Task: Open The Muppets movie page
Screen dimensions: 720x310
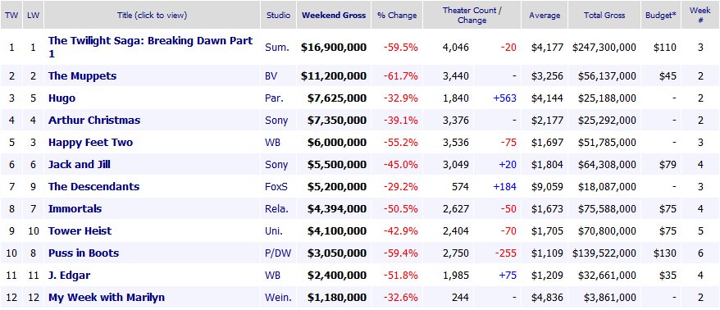Action: pyautogui.click(x=82, y=75)
